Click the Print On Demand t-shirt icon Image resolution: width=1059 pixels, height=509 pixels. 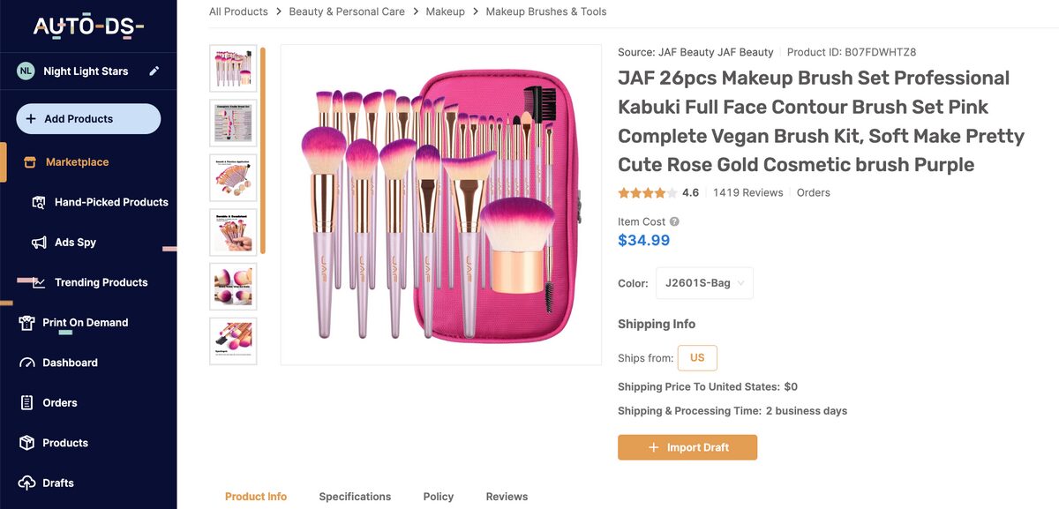tap(26, 322)
